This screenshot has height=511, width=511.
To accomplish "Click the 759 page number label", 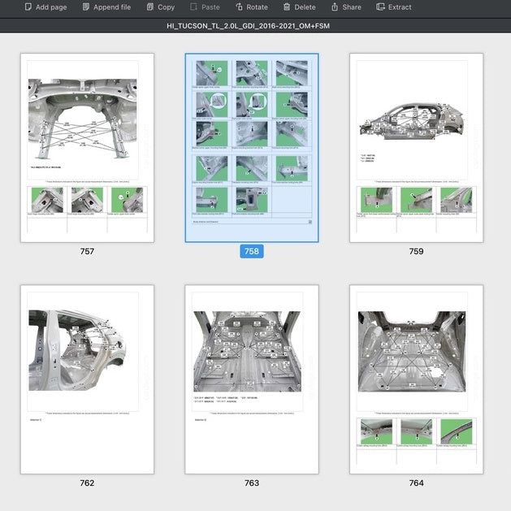I will [x=416, y=252].
